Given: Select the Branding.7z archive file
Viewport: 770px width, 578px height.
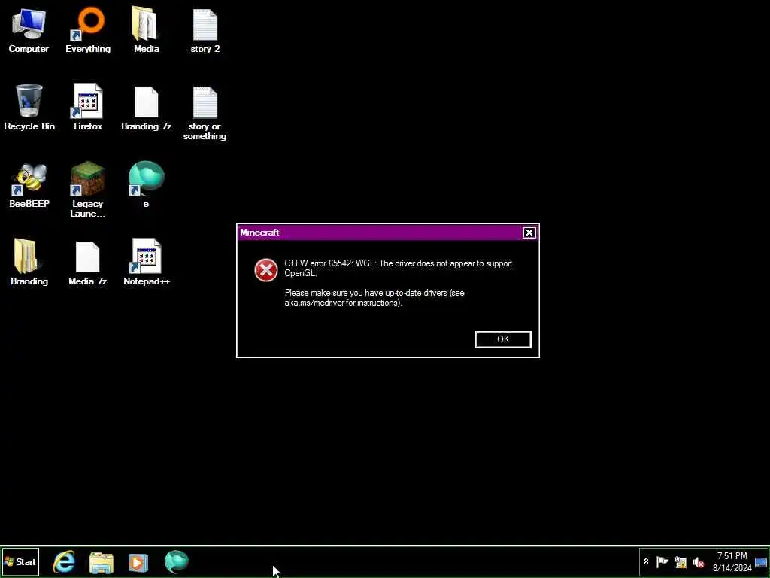Looking at the screenshot, I should coord(147,108).
